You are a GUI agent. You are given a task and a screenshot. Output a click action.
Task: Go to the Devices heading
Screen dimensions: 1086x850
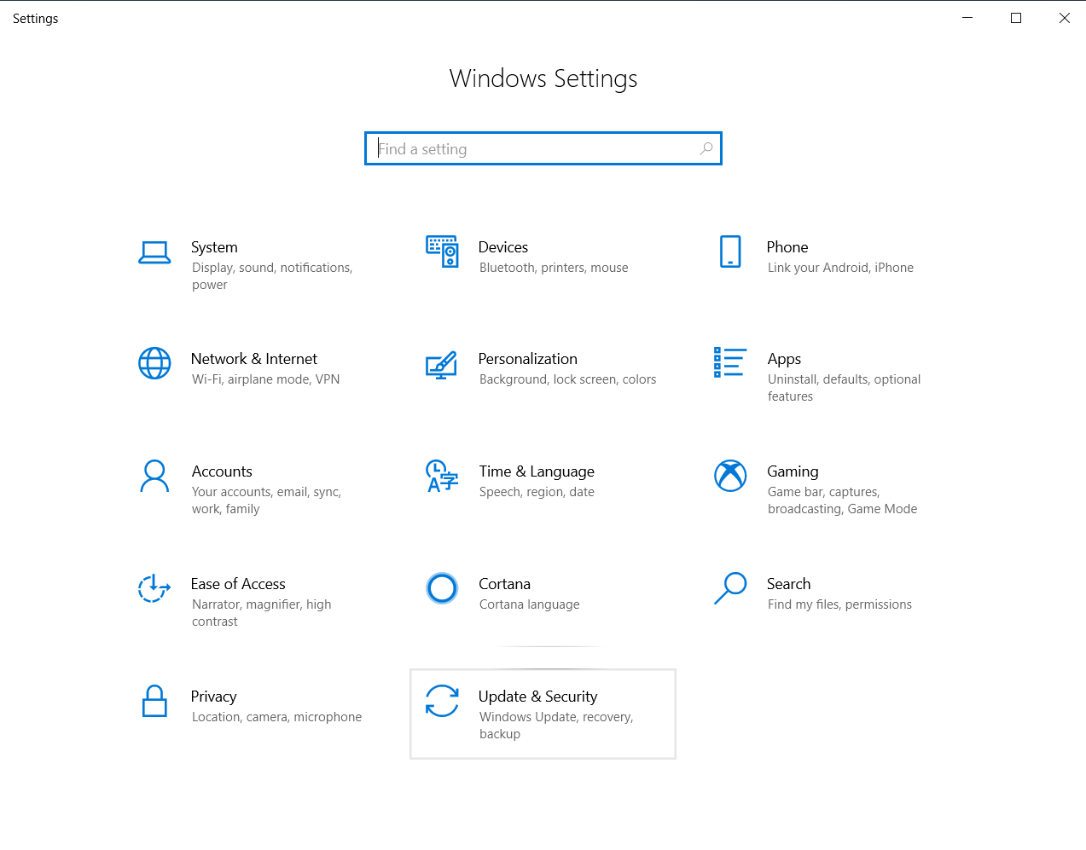[x=503, y=247]
